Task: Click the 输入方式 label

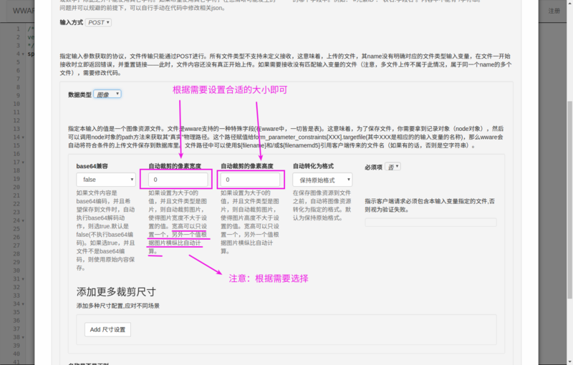Action: point(71,23)
